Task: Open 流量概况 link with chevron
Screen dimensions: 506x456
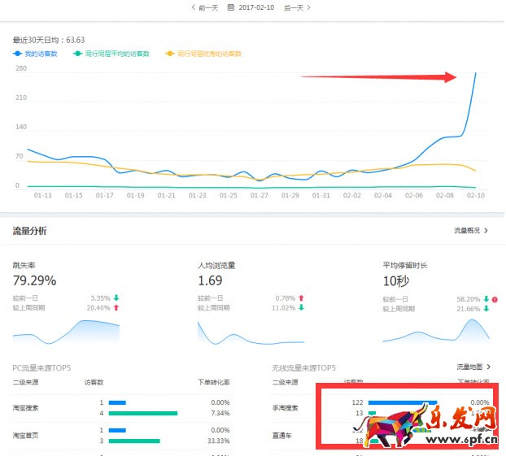Action: coord(471,231)
